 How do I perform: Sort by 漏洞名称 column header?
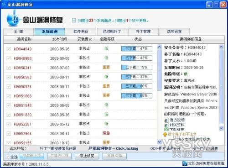pos(24,39)
